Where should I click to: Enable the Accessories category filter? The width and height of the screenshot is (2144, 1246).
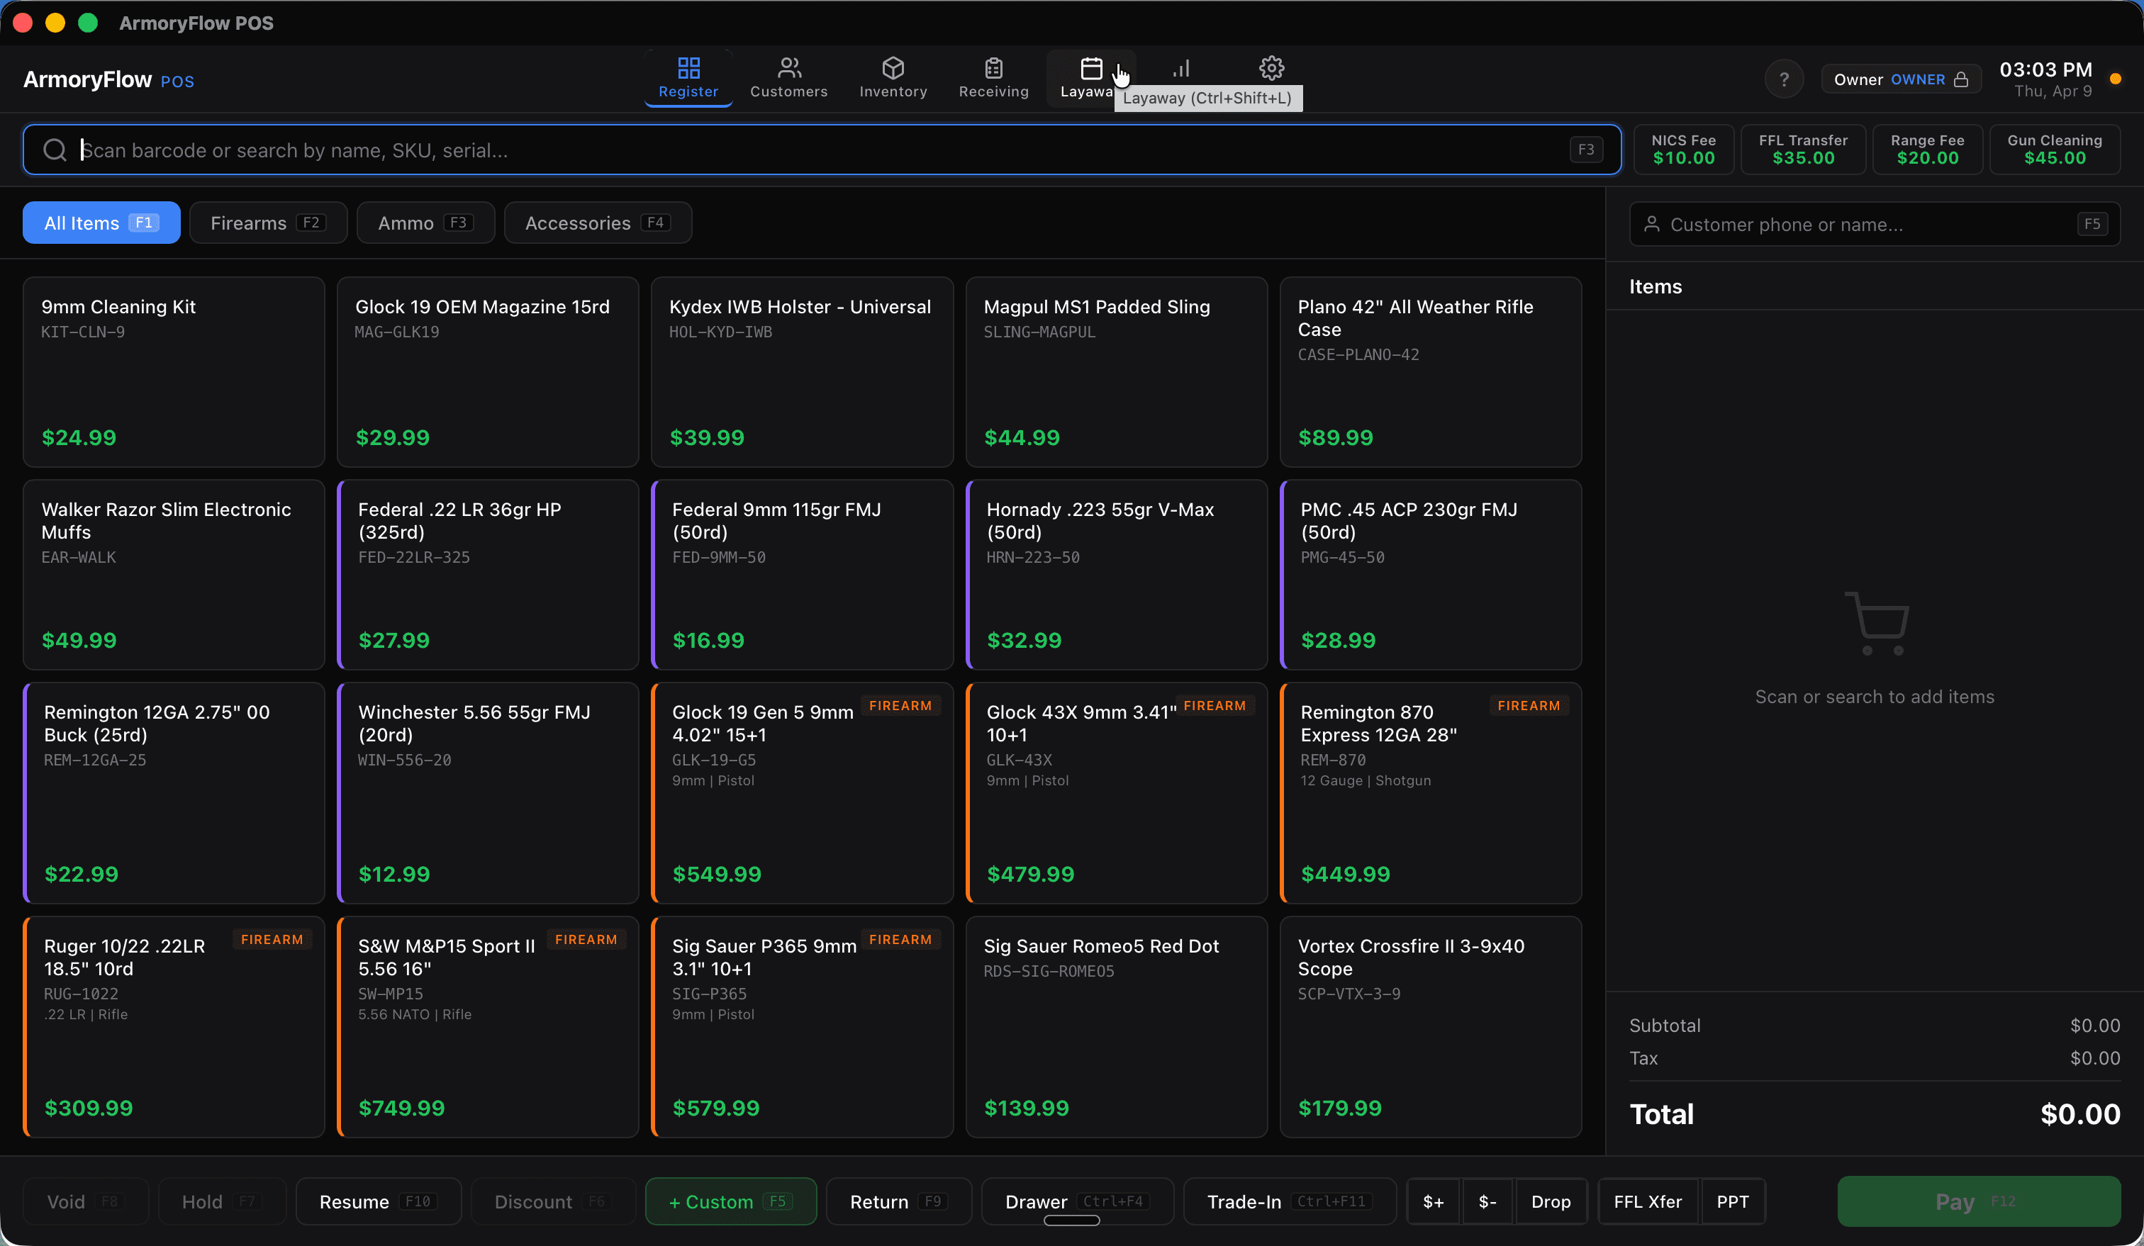click(597, 222)
